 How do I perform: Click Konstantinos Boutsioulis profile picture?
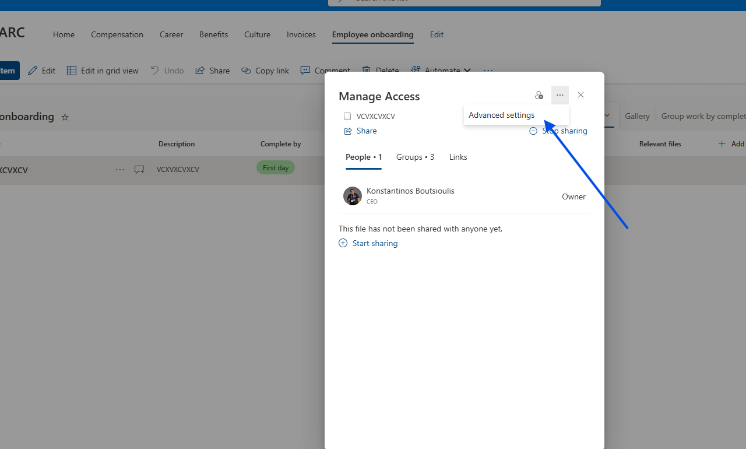(353, 196)
